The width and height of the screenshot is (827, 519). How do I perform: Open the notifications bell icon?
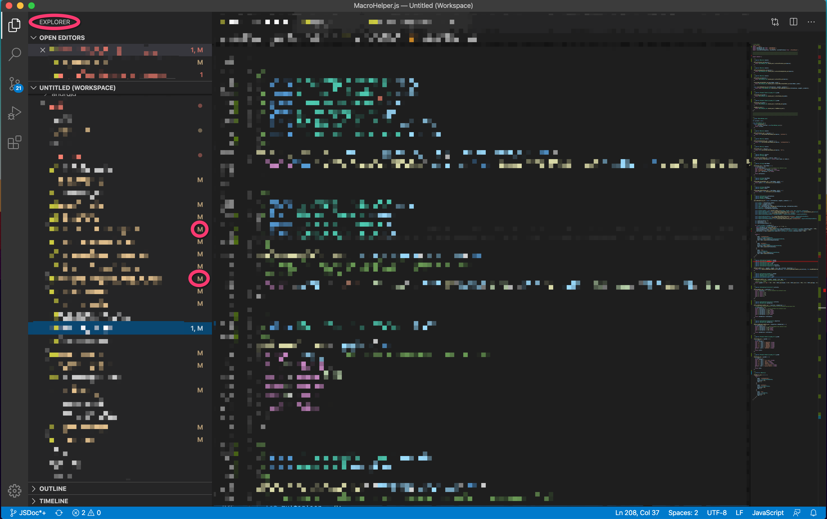point(813,513)
